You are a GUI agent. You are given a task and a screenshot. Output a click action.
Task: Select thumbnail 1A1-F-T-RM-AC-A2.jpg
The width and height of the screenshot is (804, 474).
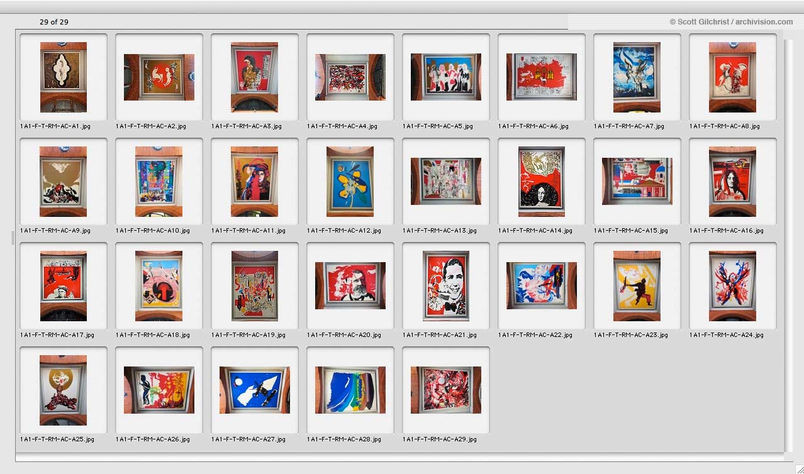pyautogui.click(x=159, y=77)
